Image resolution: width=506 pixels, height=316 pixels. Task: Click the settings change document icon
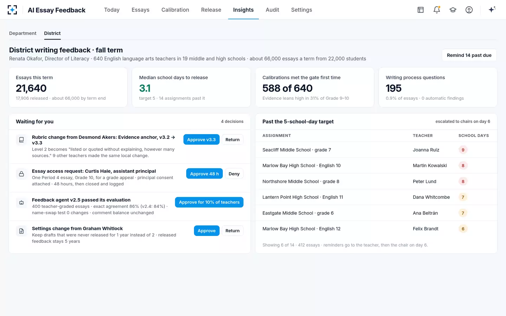coord(21,231)
